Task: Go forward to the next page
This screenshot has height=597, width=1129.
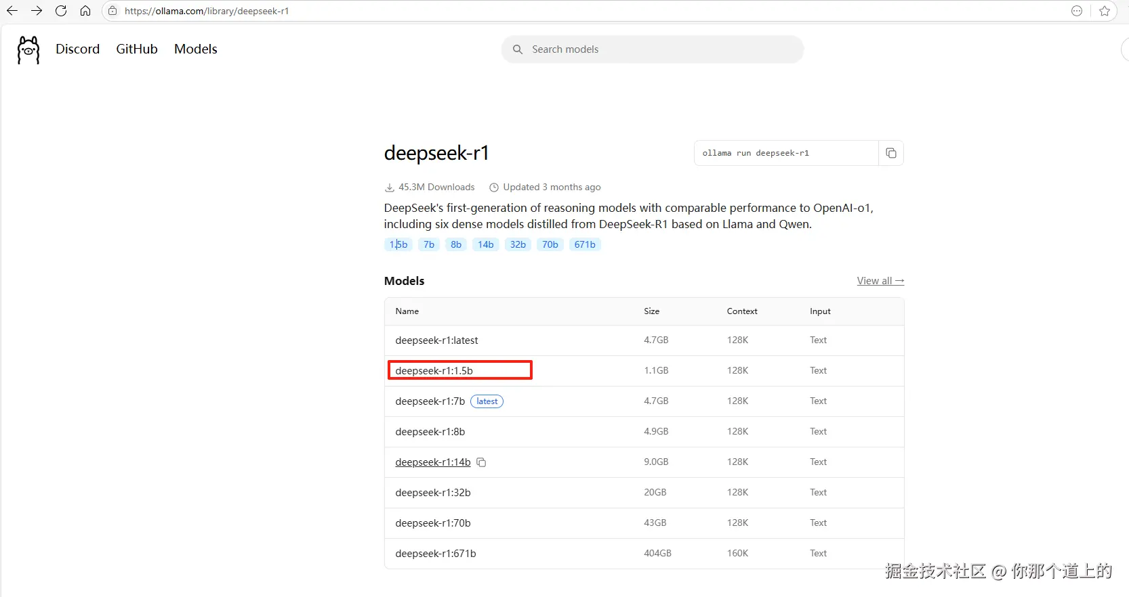Action: click(x=37, y=11)
